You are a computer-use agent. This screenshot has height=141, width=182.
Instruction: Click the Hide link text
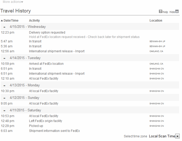[172, 12]
